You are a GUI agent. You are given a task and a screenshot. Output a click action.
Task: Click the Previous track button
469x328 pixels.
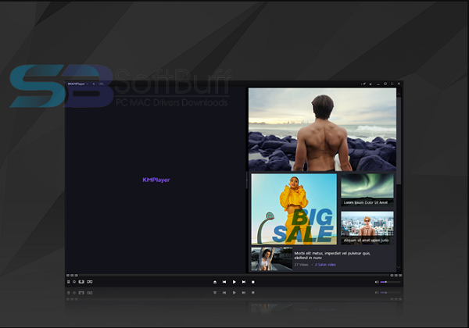[x=224, y=282]
